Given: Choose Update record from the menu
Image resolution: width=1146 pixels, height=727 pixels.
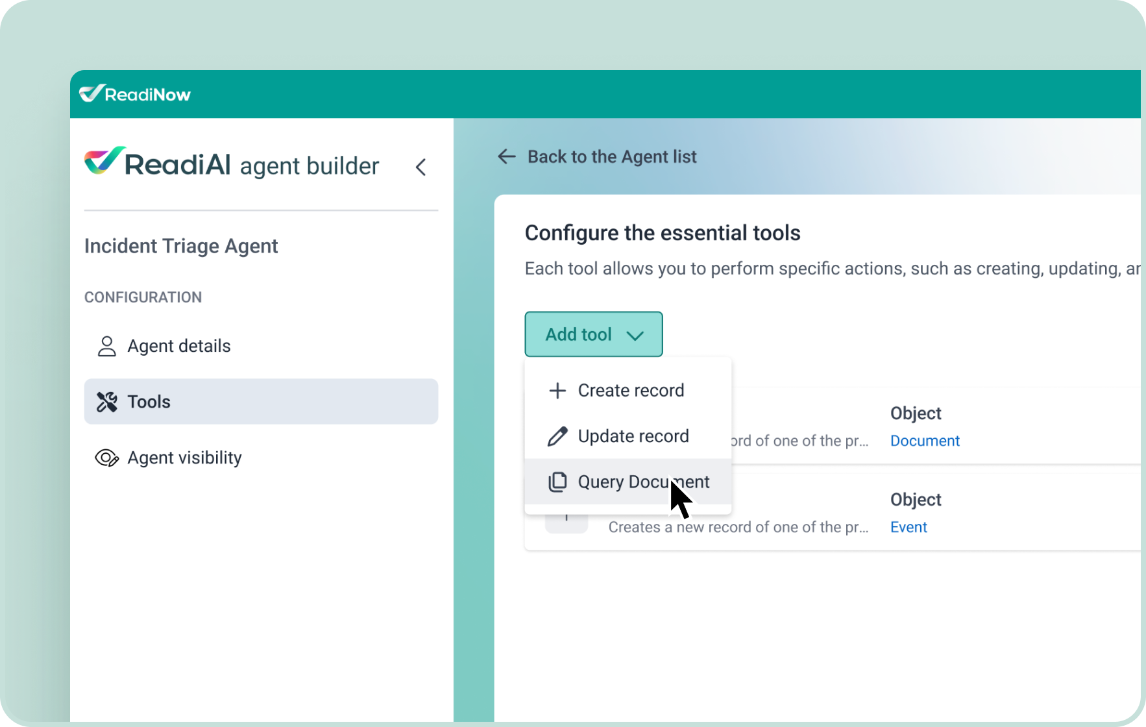Looking at the screenshot, I should (x=633, y=436).
